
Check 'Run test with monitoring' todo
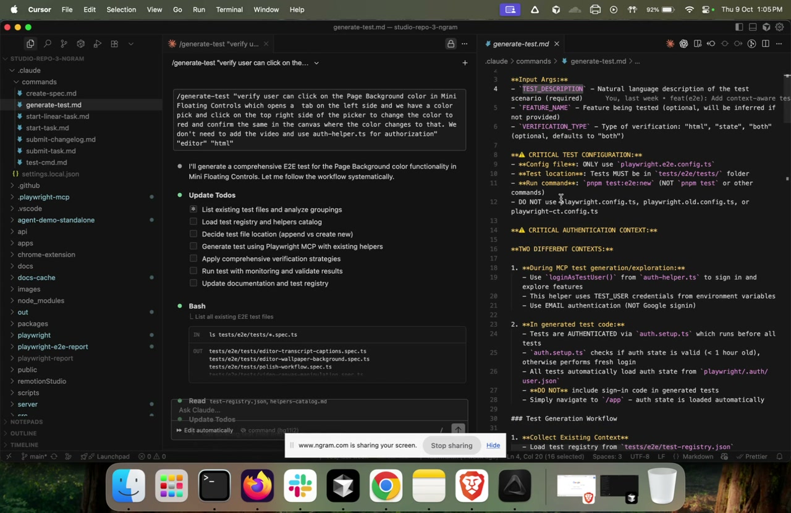point(193,271)
